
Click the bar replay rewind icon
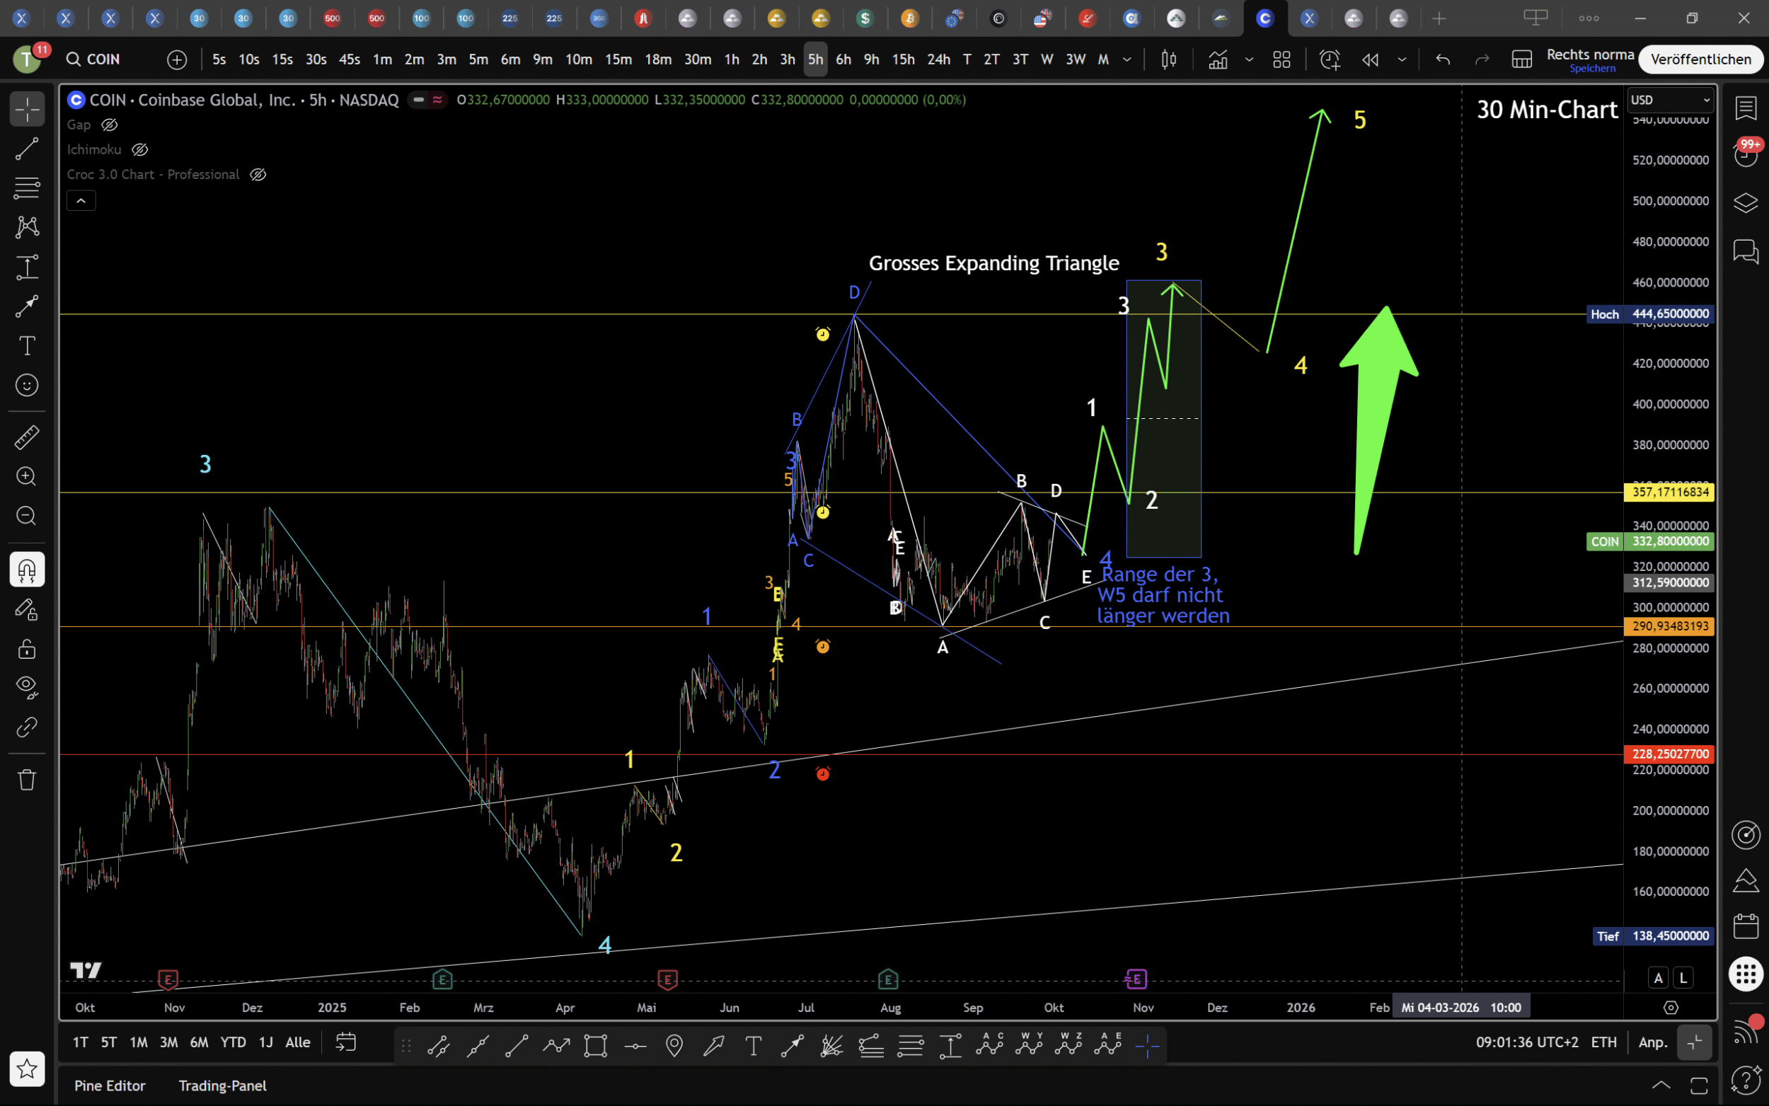(x=1370, y=59)
